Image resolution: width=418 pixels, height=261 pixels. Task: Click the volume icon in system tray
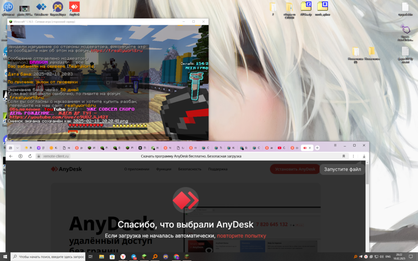point(381,257)
